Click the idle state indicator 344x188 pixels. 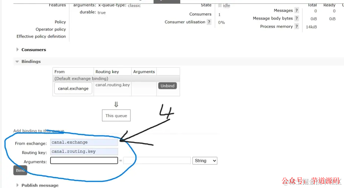pos(224,6)
